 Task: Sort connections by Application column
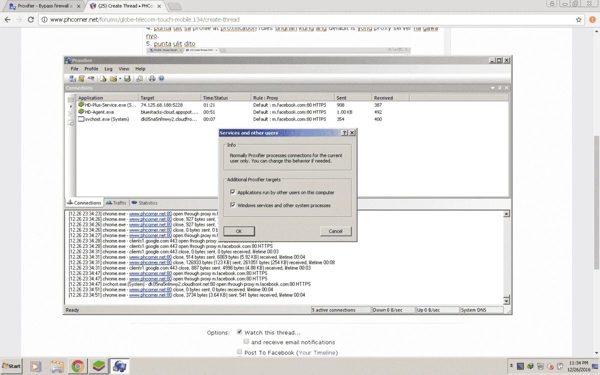point(107,97)
